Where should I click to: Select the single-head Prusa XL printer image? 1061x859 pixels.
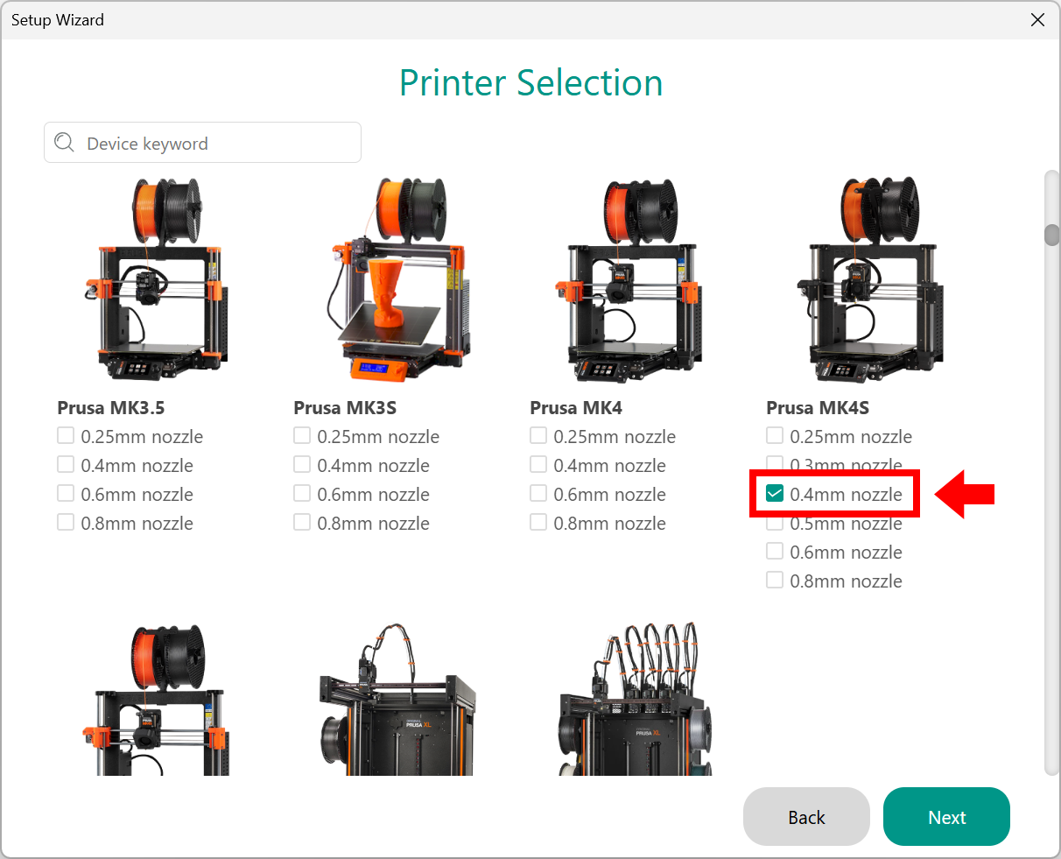click(x=397, y=701)
